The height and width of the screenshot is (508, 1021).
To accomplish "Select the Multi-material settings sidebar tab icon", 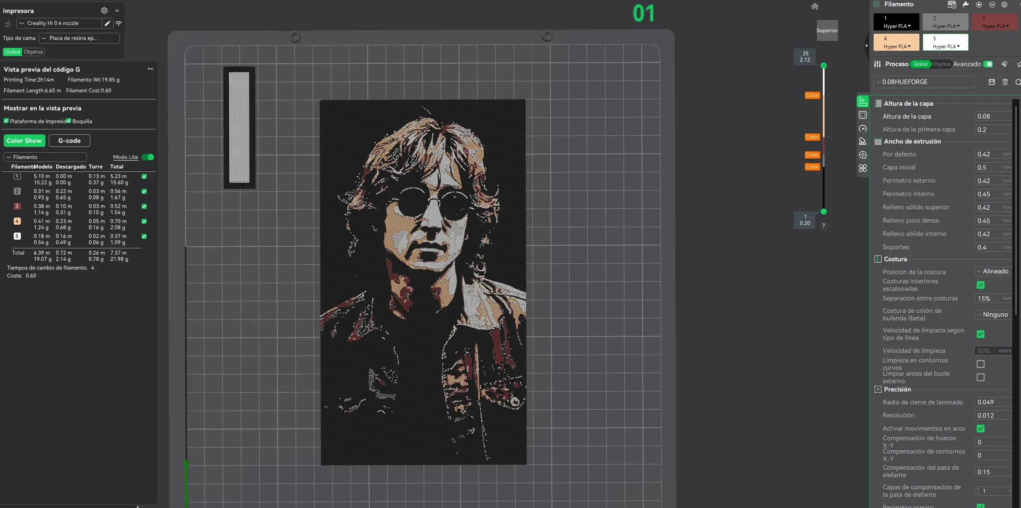I will [862, 155].
